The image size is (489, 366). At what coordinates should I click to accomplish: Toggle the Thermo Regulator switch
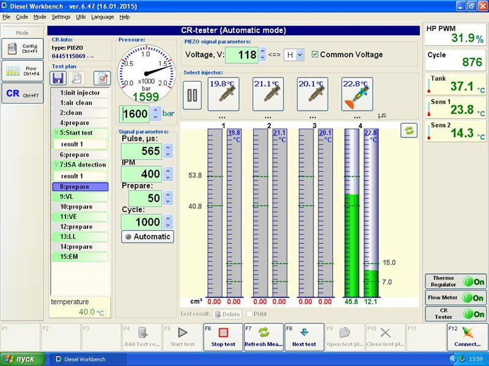(x=455, y=281)
